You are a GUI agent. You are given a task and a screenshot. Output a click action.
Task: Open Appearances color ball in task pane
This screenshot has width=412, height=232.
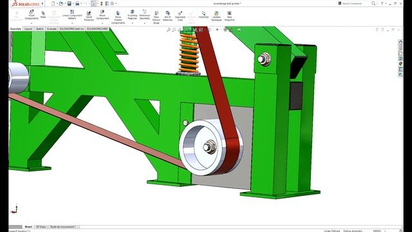coord(400,64)
